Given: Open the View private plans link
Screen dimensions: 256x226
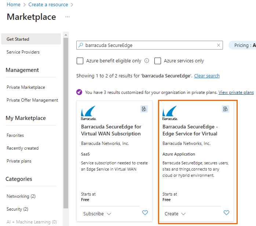Looking at the screenshot, I should pos(236,92).
